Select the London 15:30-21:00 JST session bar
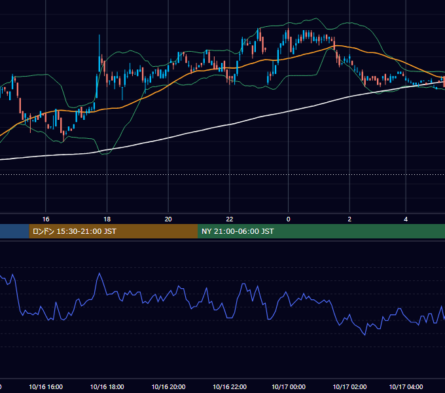 click(113, 231)
